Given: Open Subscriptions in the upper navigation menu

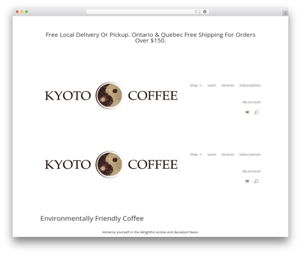Looking at the screenshot, I should (250, 86).
